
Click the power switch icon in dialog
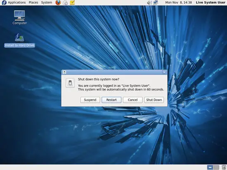point(70,83)
